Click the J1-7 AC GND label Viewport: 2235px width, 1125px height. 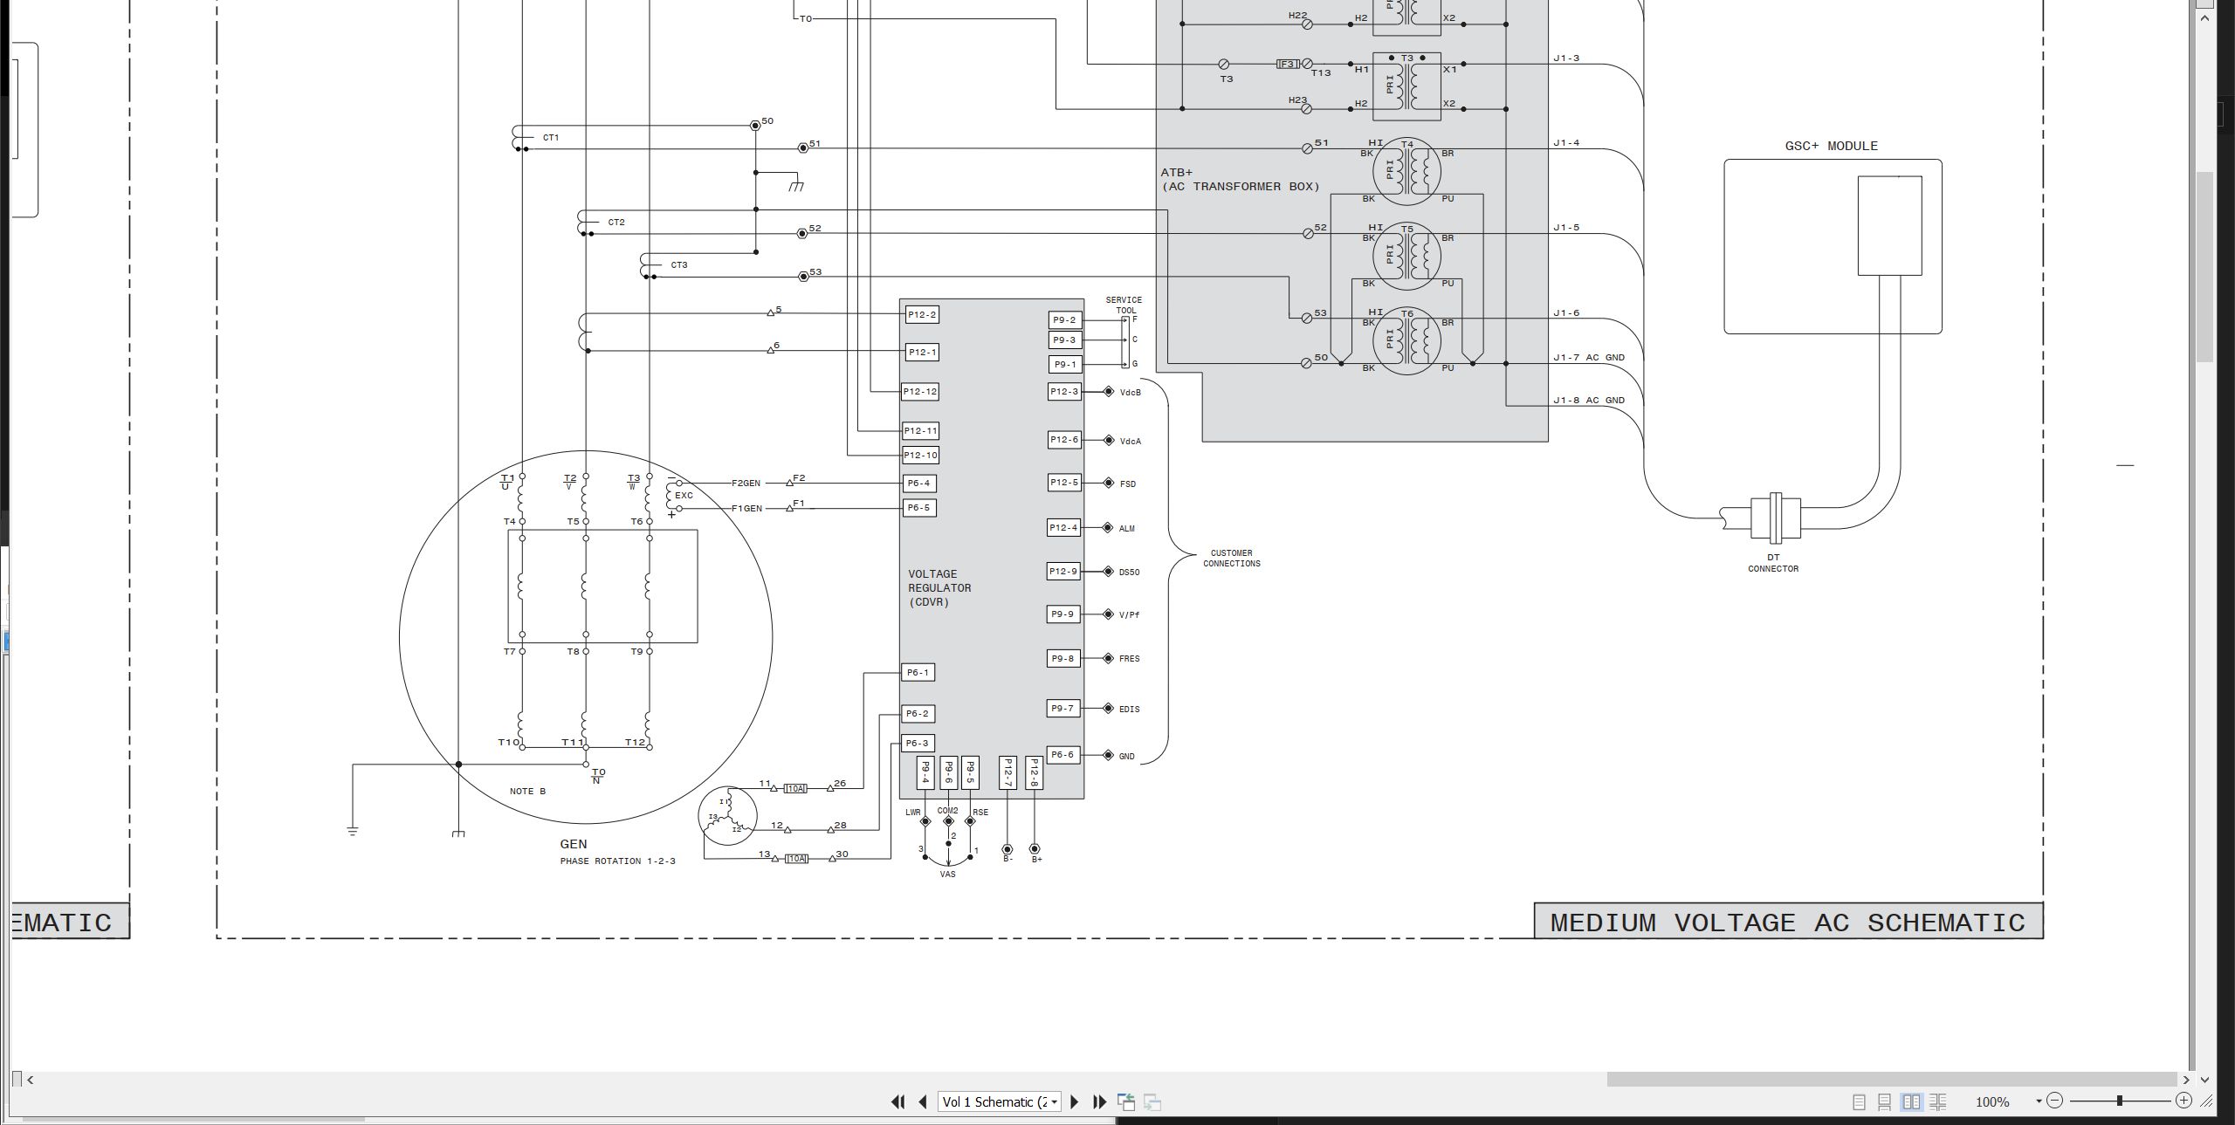point(1589,357)
